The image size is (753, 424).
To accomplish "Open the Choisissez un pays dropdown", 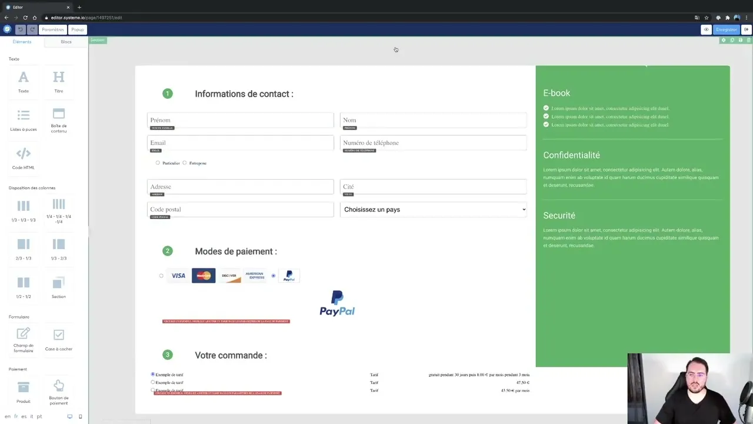I will coord(433,209).
